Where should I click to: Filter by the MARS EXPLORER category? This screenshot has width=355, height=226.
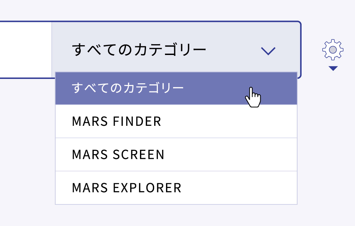(x=176, y=188)
